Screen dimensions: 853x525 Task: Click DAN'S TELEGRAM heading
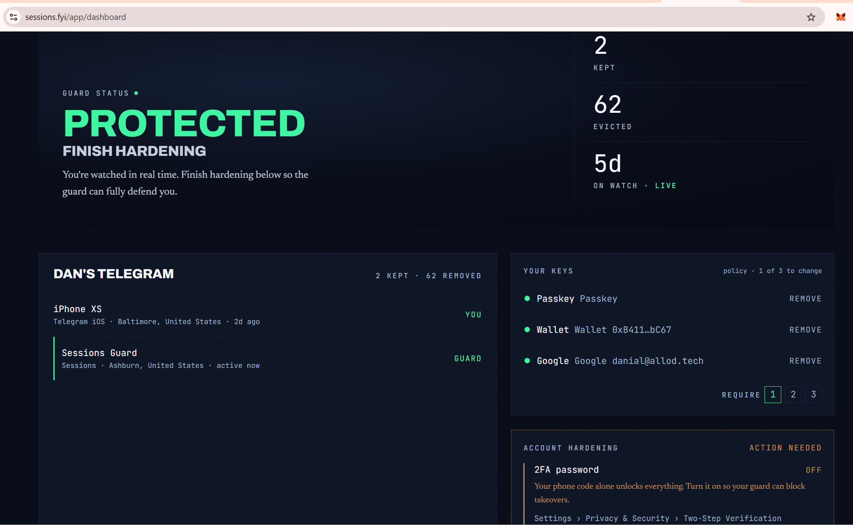[x=114, y=274]
